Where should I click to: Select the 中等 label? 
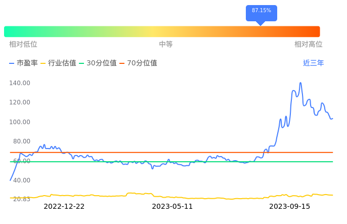tap(166, 45)
